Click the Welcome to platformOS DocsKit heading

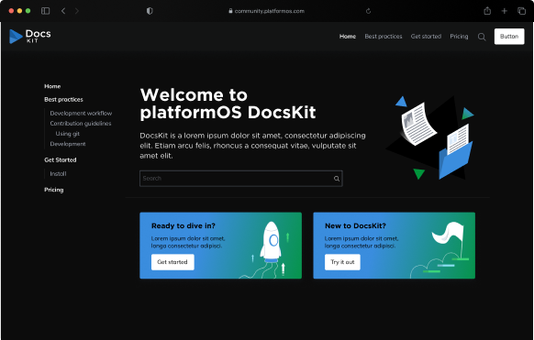point(228,104)
